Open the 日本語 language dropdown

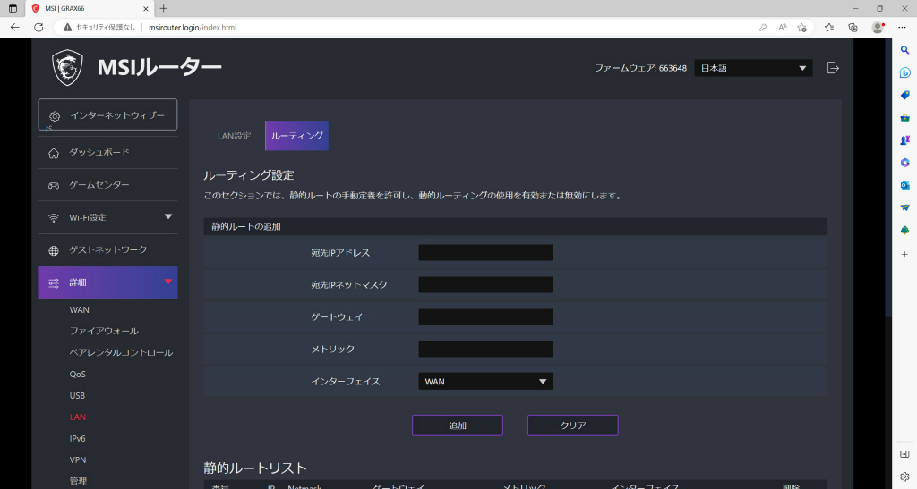coord(753,68)
